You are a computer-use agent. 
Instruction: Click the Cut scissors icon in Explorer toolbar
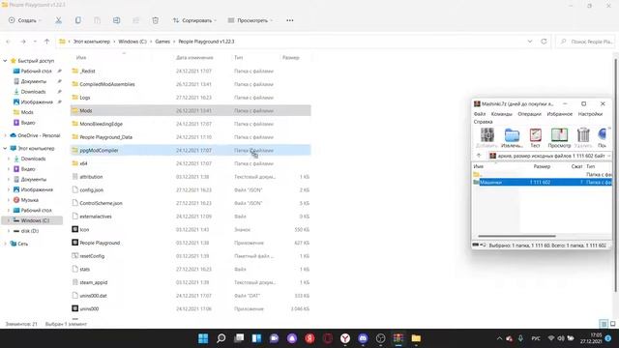58,20
